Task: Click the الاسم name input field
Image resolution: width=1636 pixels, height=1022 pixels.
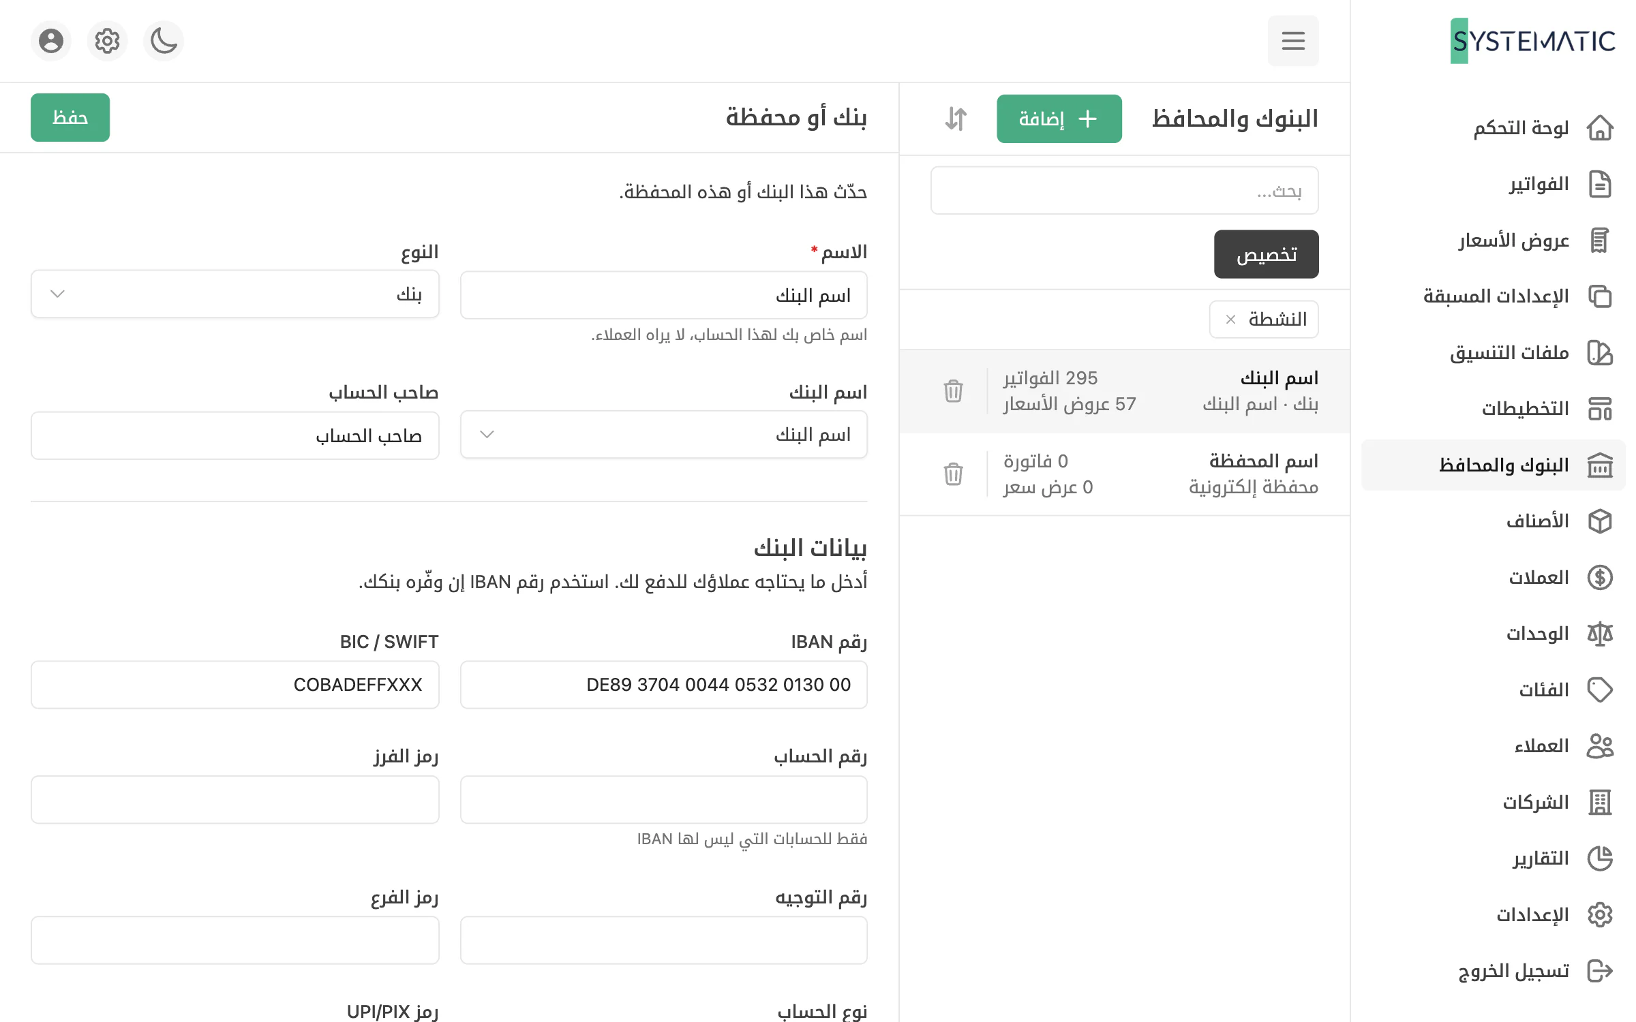Action: tap(663, 295)
